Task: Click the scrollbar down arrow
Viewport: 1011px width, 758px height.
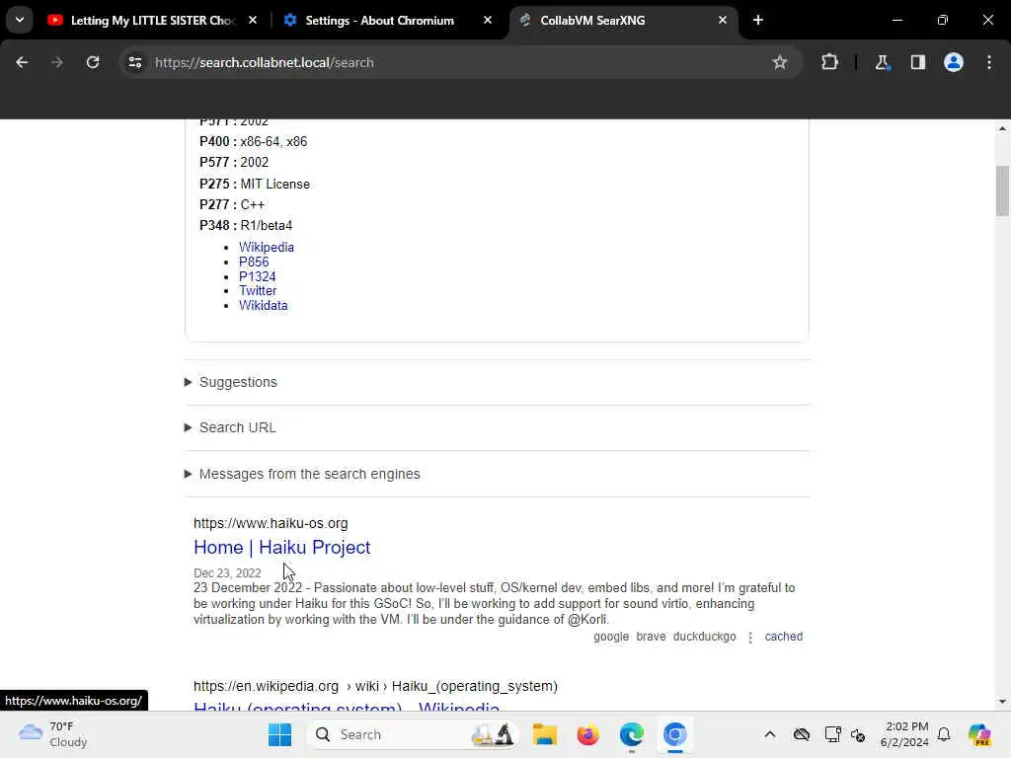Action: [1002, 702]
